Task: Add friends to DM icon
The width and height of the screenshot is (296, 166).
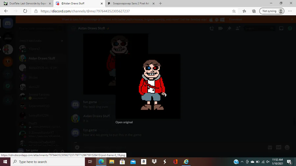Action: click(x=238, y=28)
